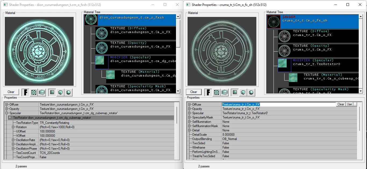Collapse TexRotator cm_dg_cubemap_rotator section

coord(10,118)
